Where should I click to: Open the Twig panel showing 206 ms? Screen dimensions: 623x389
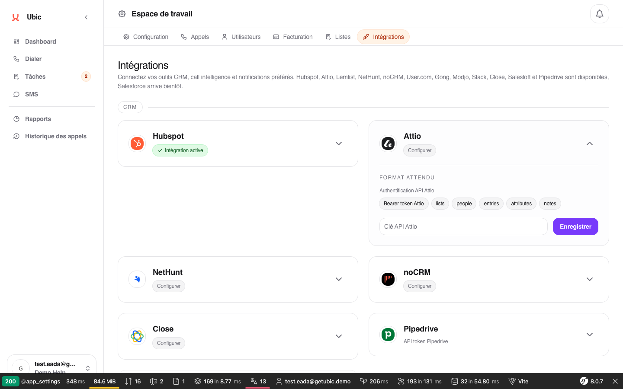click(x=374, y=381)
